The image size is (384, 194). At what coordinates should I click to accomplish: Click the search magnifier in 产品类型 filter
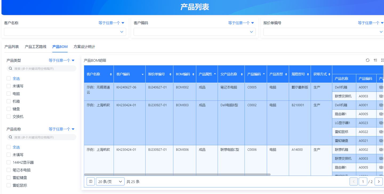click(10, 68)
